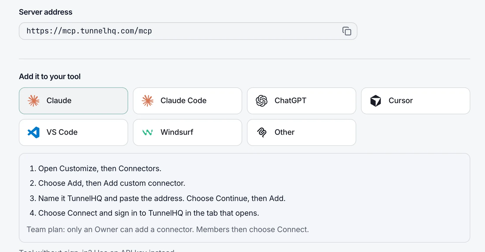The height and width of the screenshot is (252, 485).
Task: Open the Windsurf setup instructions
Action: (188, 132)
